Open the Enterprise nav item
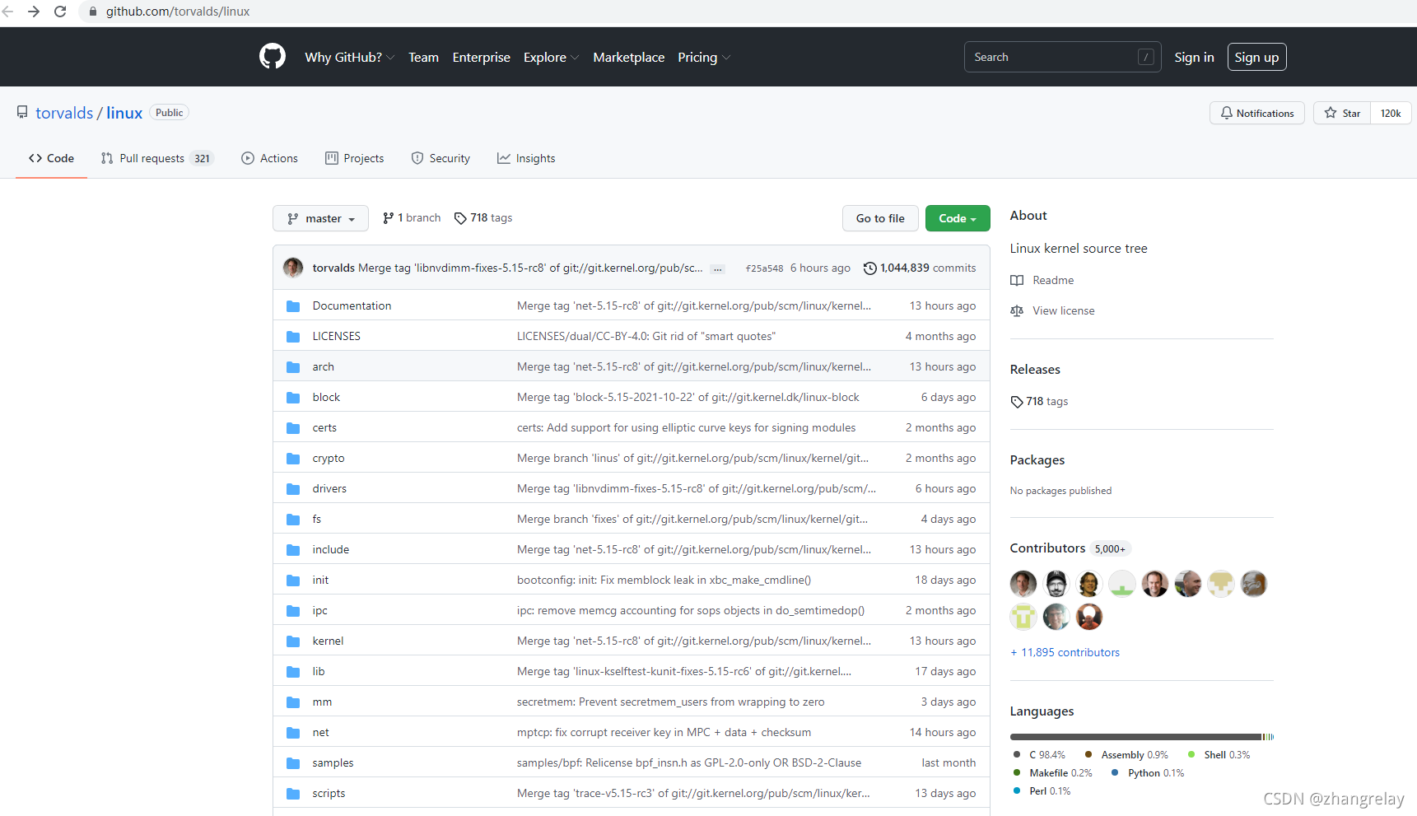The width and height of the screenshot is (1417, 816). click(482, 57)
